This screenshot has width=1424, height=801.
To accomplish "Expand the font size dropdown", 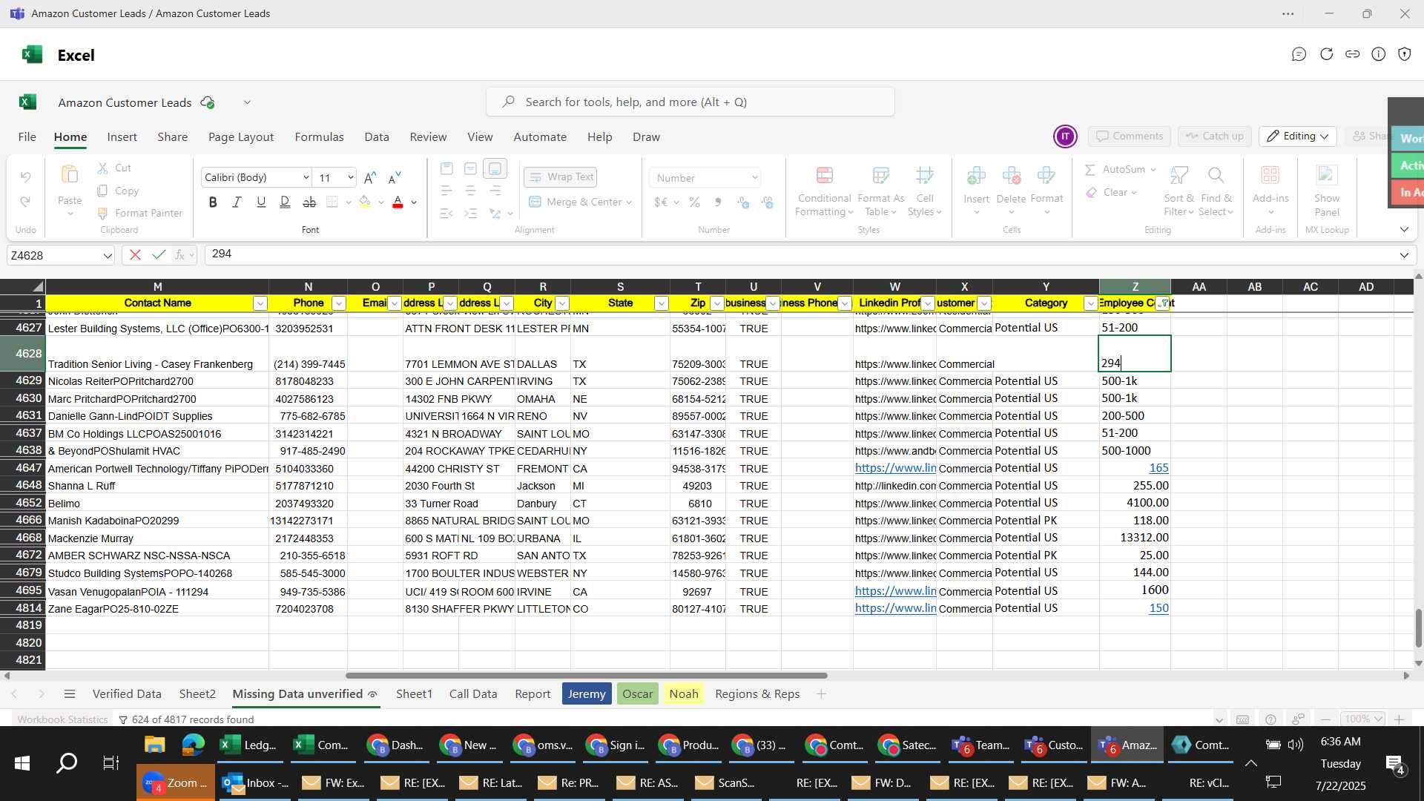I will [350, 177].
